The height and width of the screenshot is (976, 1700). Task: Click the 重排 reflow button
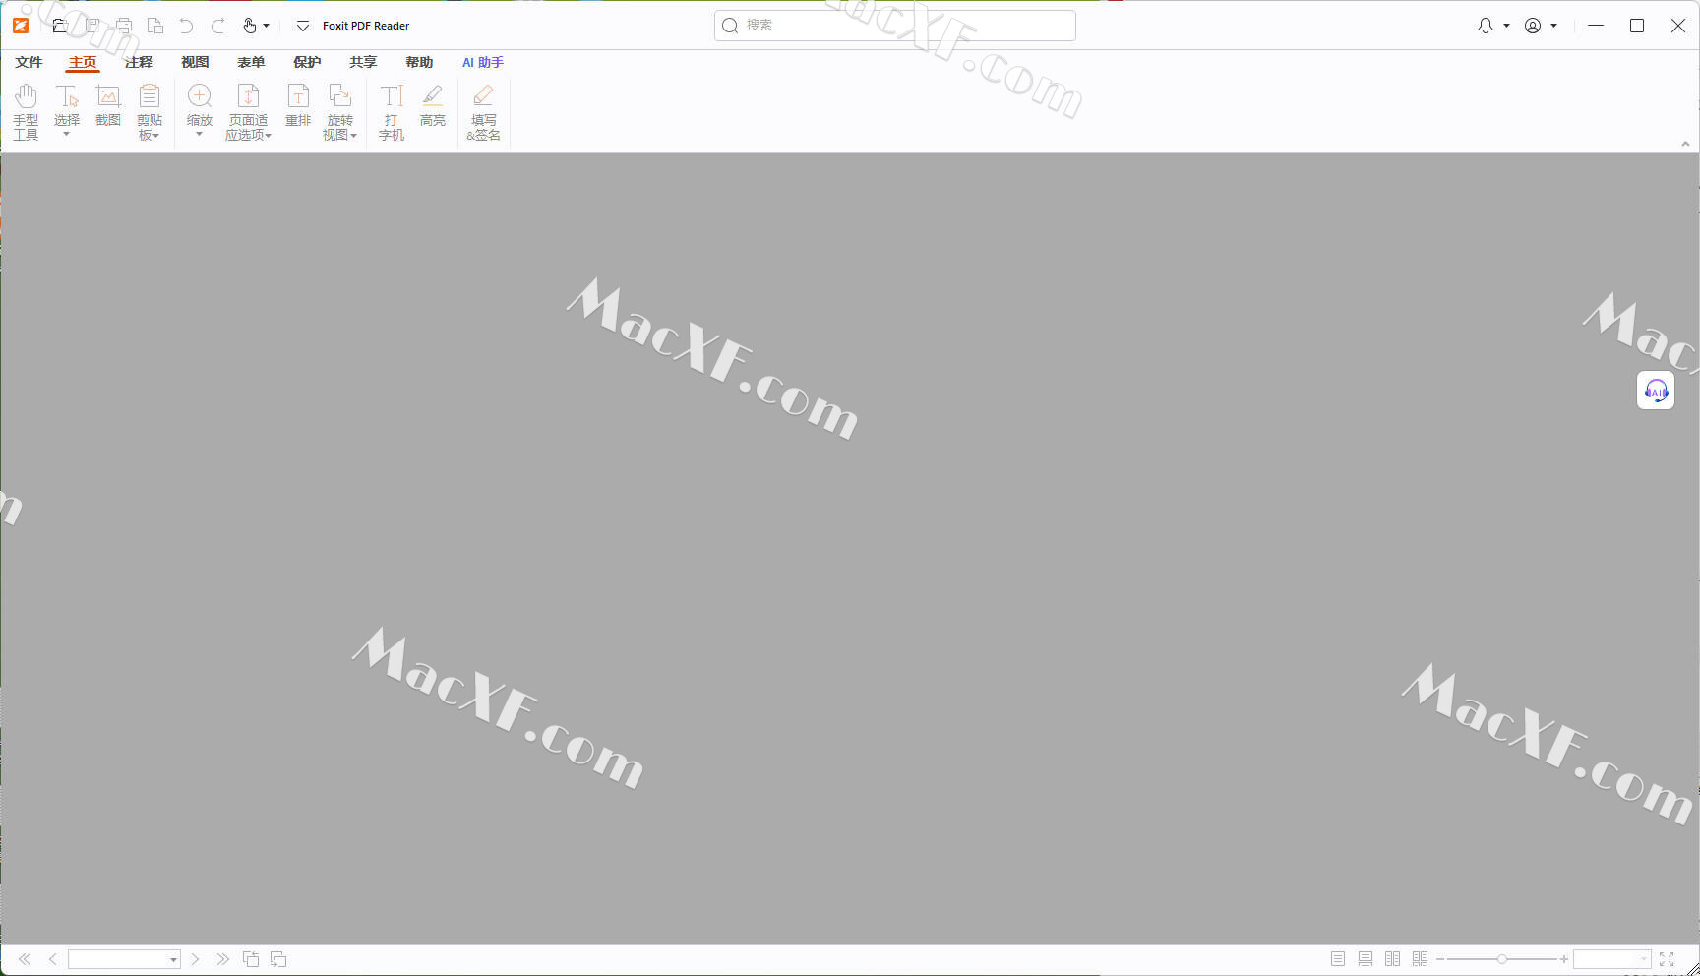[x=298, y=105]
